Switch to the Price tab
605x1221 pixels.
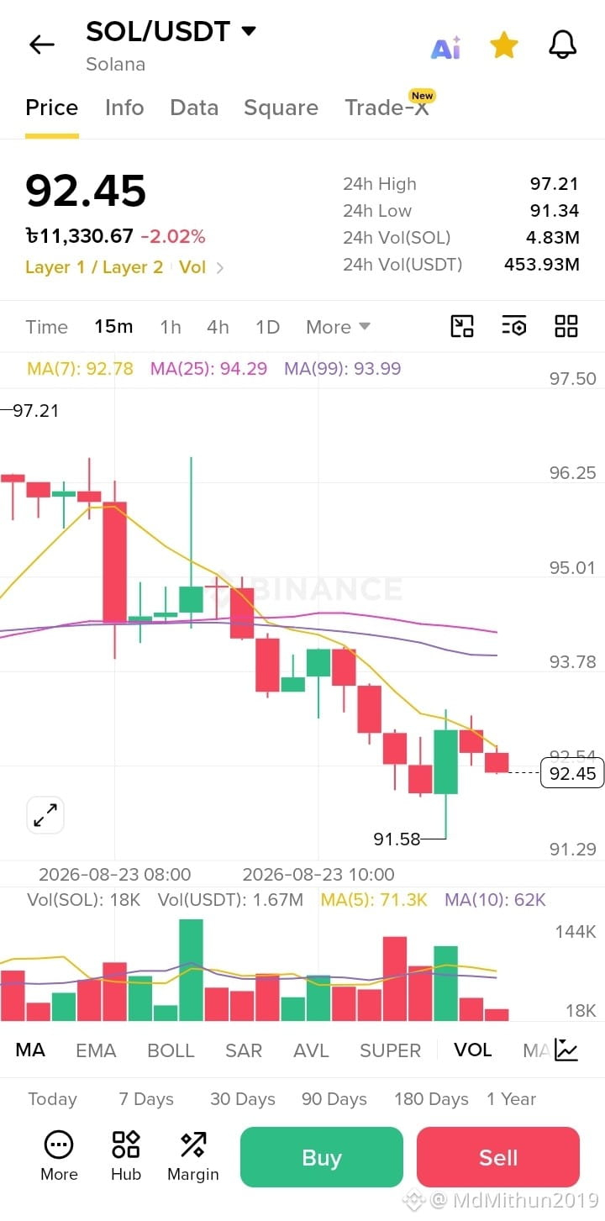[x=52, y=108]
